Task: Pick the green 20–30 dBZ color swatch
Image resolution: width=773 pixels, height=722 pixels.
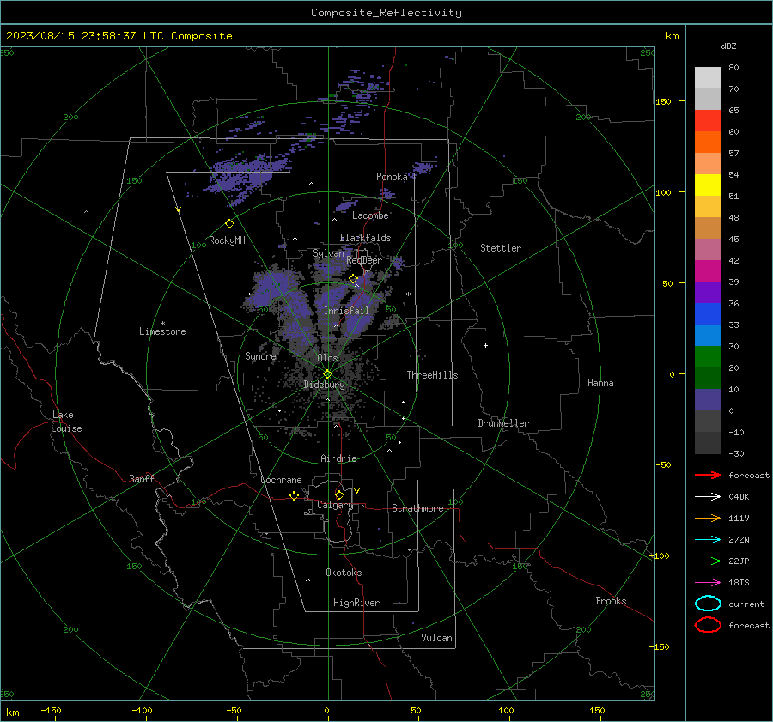Action: click(708, 357)
